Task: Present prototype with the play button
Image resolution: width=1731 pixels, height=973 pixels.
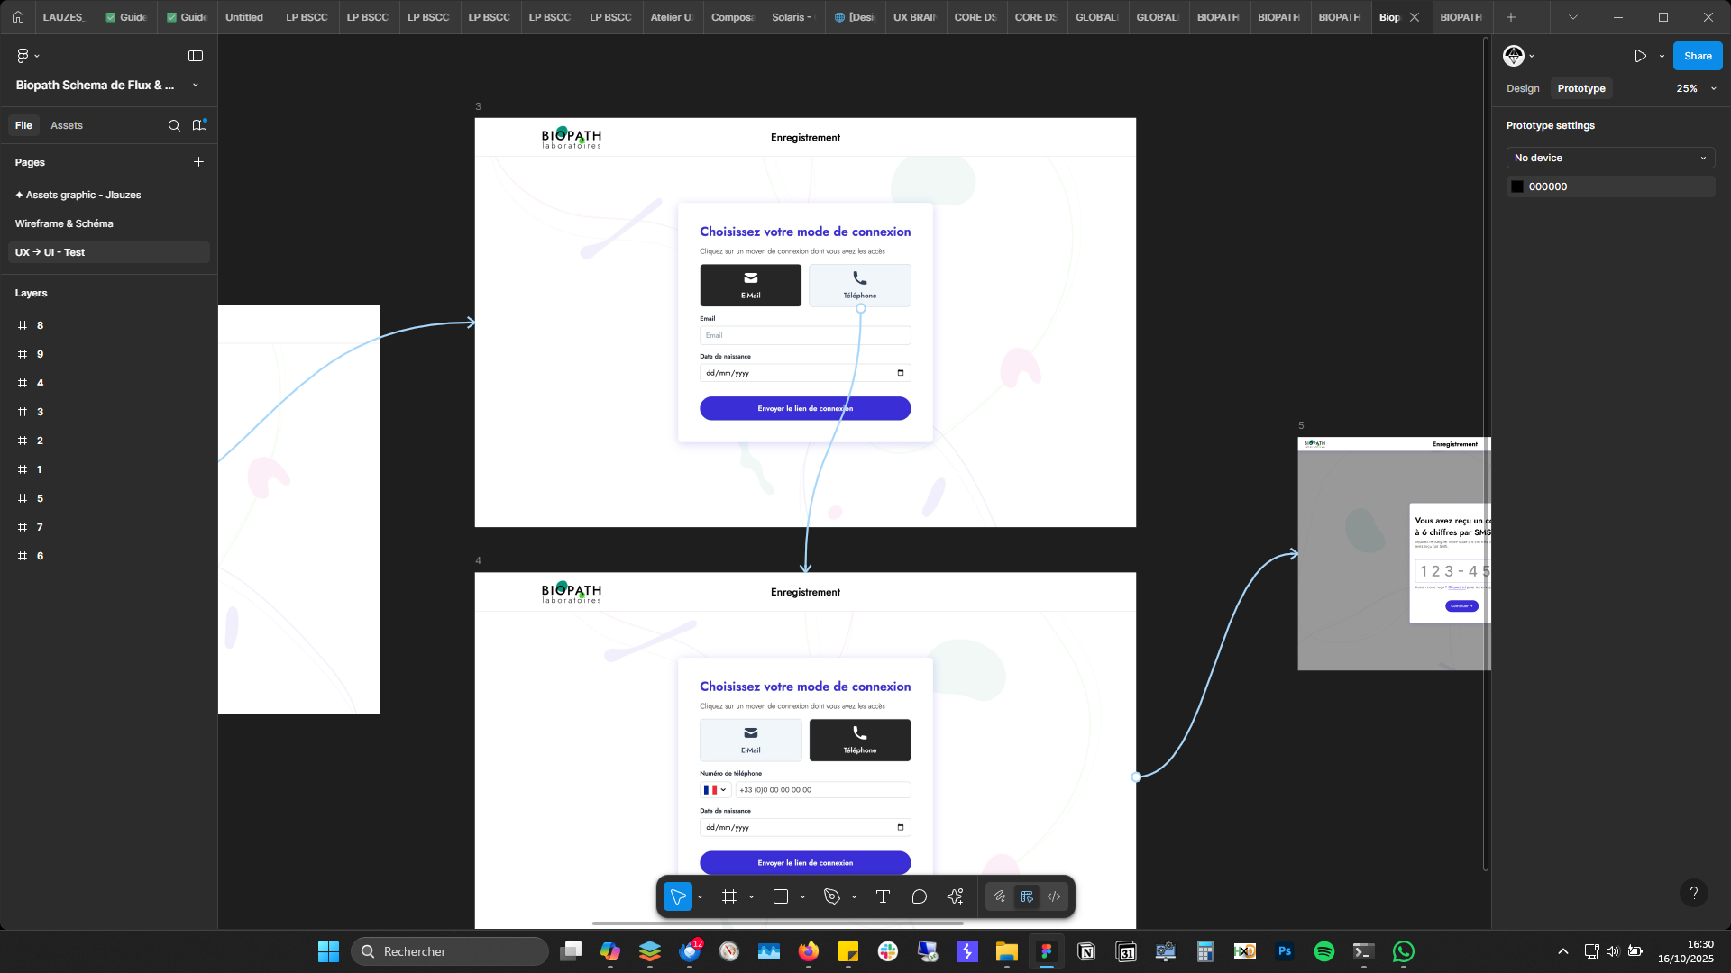Action: pyautogui.click(x=1640, y=56)
